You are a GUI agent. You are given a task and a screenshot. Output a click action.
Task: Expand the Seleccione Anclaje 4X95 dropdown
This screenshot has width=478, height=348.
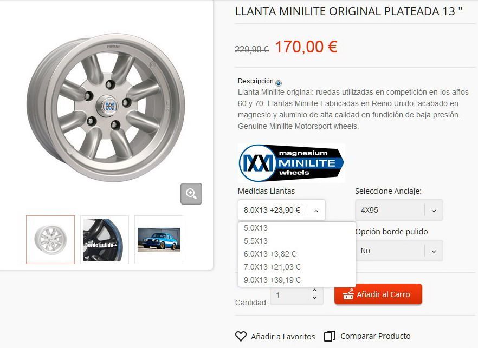coord(399,210)
